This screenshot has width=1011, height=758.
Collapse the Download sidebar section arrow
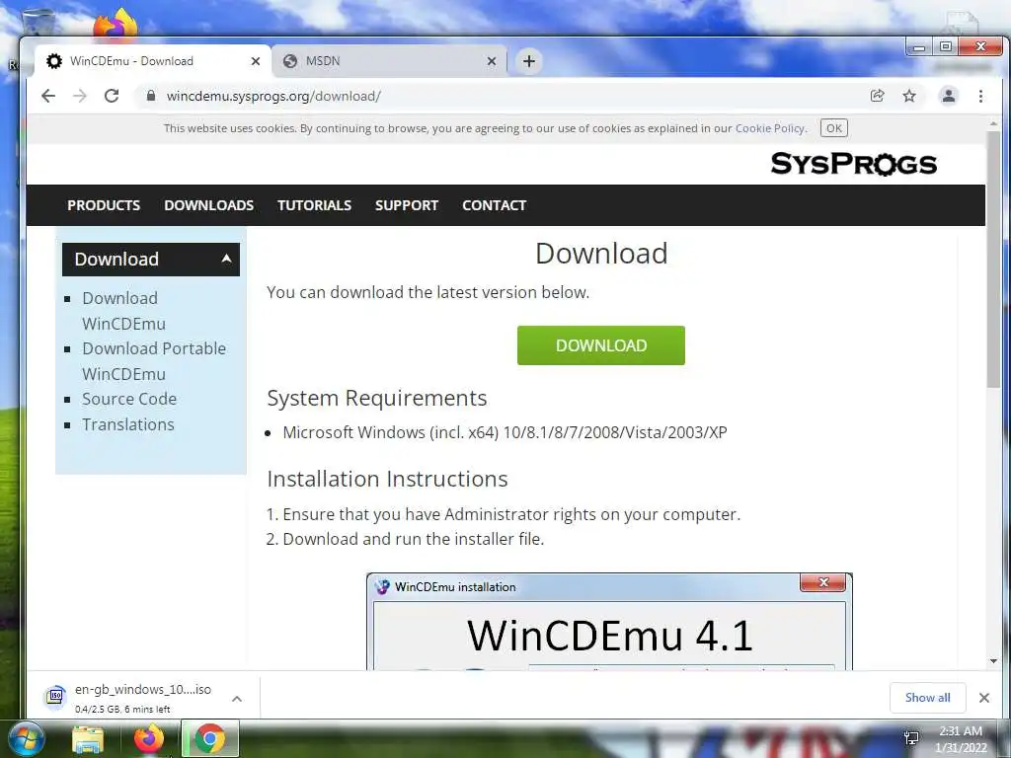tap(226, 259)
